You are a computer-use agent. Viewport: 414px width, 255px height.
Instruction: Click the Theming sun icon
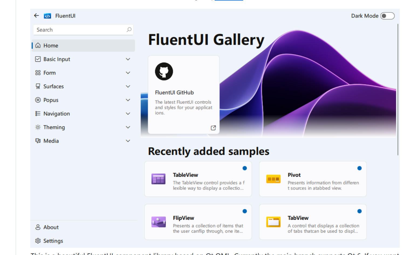pyautogui.click(x=38, y=127)
